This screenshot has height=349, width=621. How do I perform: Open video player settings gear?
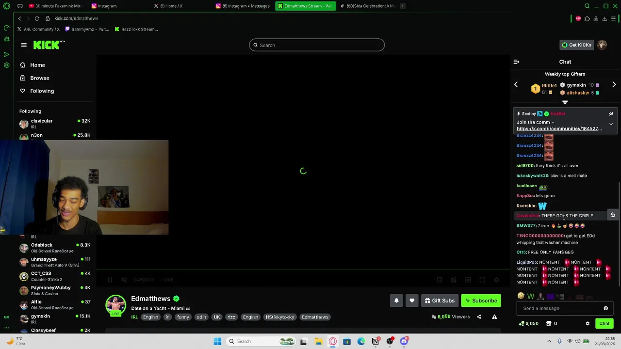tap(496, 280)
